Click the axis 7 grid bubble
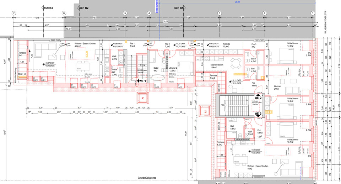This screenshot has width=341, height=184. (13, 13)
